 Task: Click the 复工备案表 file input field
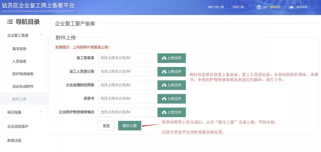pyautogui.click(x=127, y=58)
